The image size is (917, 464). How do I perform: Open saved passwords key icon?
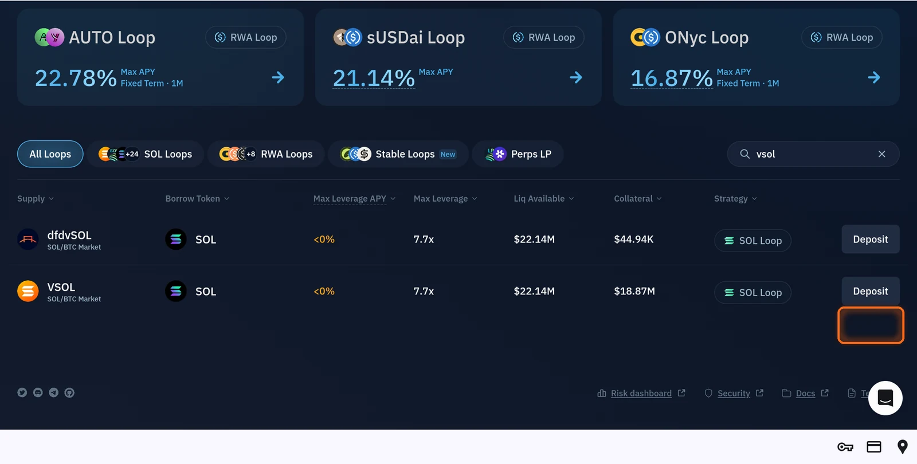tap(845, 447)
